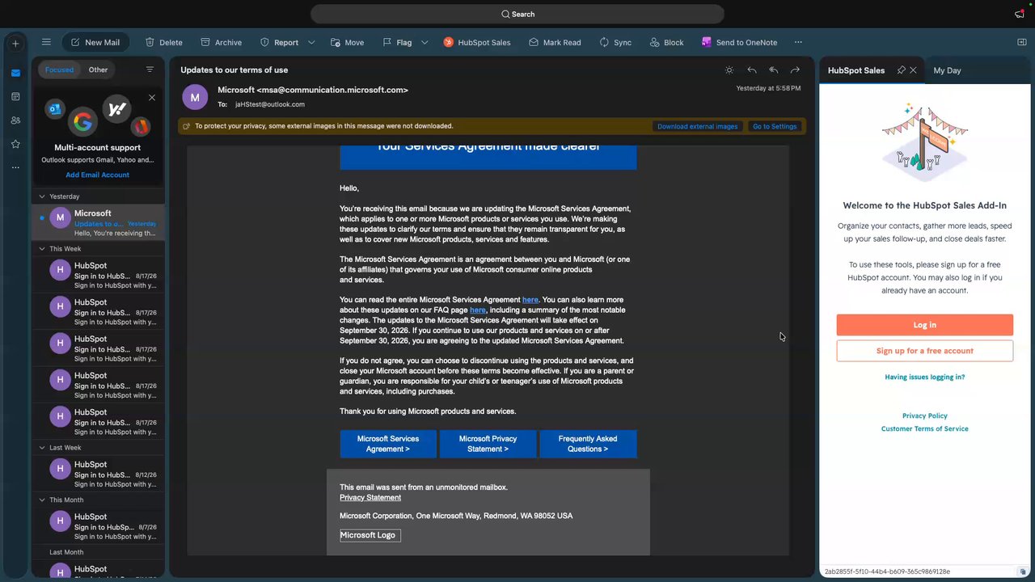Move the email to a folder
The width and height of the screenshot is (1035, 582).
tap(347, 42)
